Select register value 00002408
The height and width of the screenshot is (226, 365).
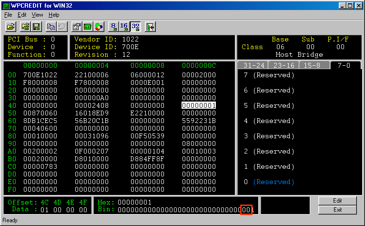(91, 105)
